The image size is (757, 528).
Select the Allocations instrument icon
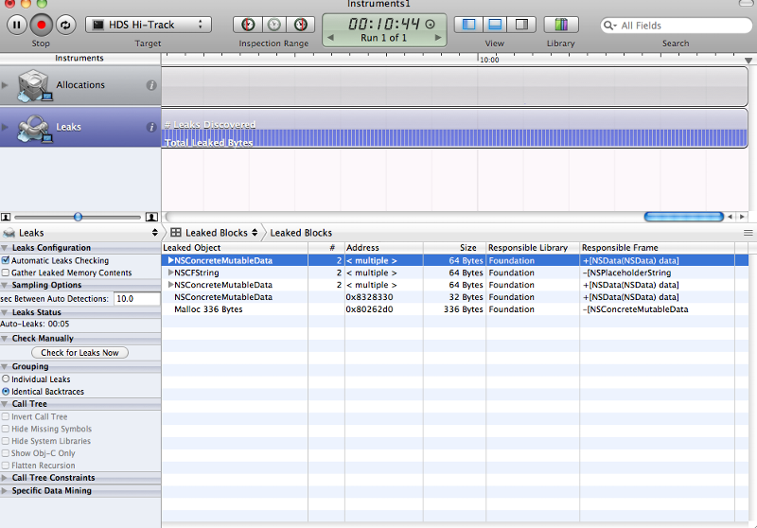(34, 85)
